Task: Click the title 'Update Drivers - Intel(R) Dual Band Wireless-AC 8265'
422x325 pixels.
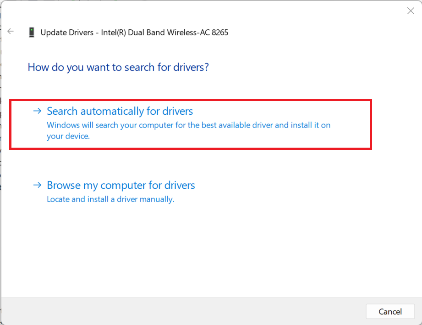Action: [134, 32]
